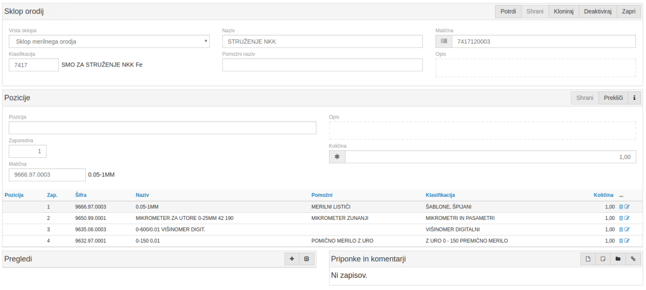The image size is (646, 290).
Task: Click the link icon in Priponke in komentarji
Action: pyautogui.click(x=633, y=259)
